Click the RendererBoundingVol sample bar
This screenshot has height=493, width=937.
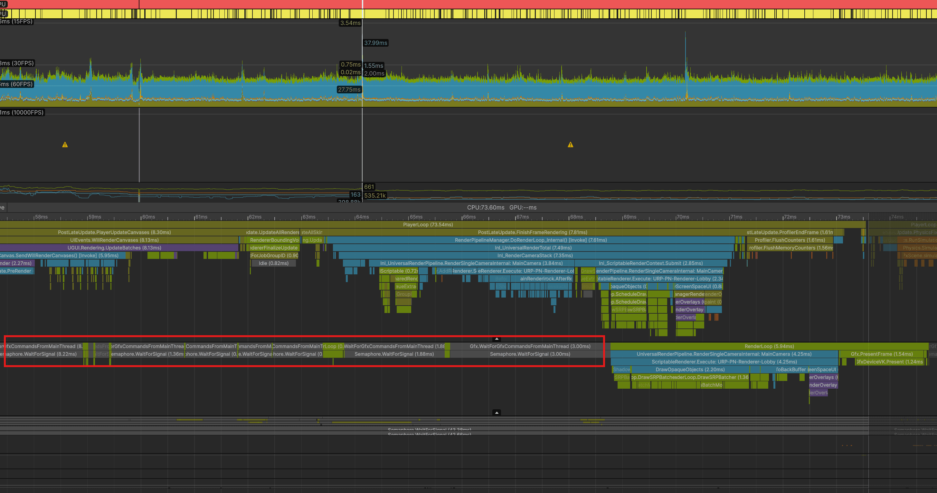(274, 240)
